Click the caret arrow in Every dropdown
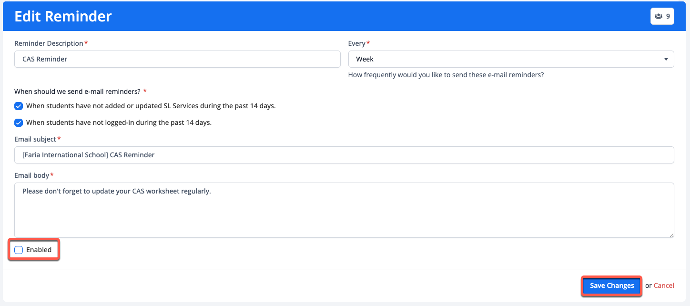The height and width of the screenshot is (306, 690). 666,60
